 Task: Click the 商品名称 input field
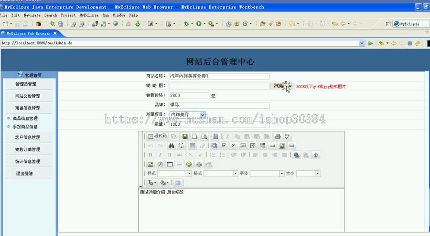(x=219, y=76)
